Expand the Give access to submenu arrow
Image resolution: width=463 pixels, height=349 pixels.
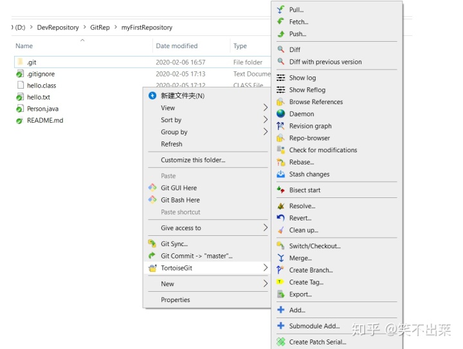tap(265, 228)
